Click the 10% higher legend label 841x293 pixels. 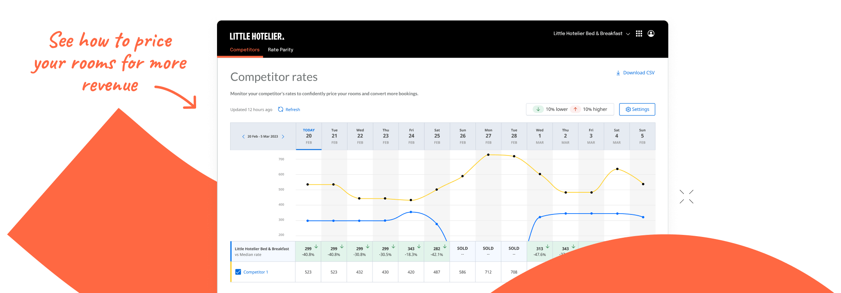tap(595, 109)
